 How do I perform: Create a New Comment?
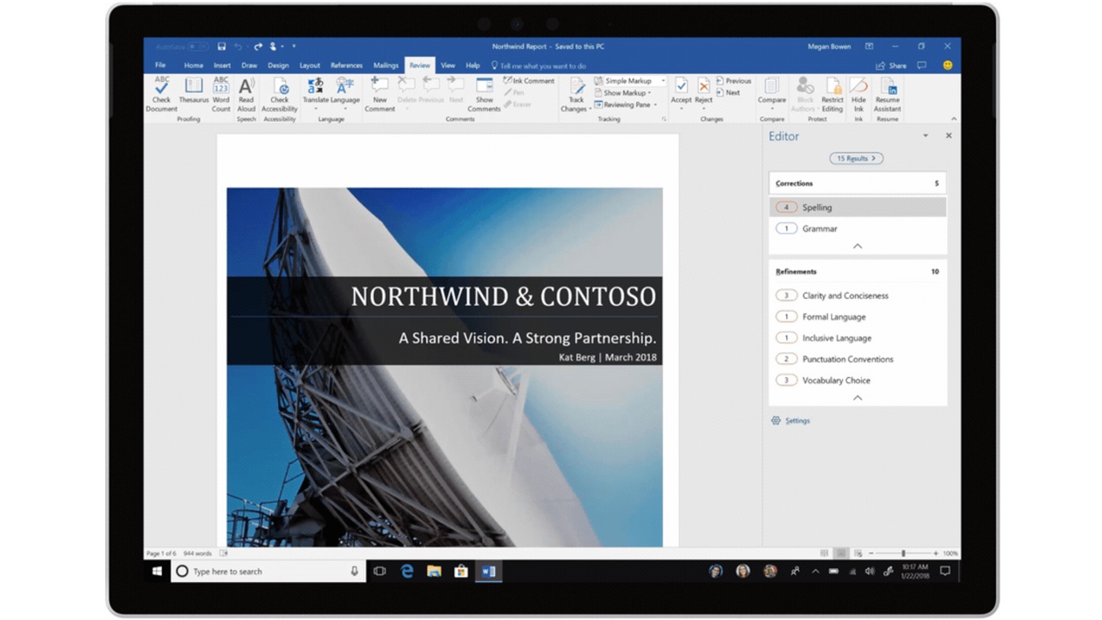click(379, 95)
